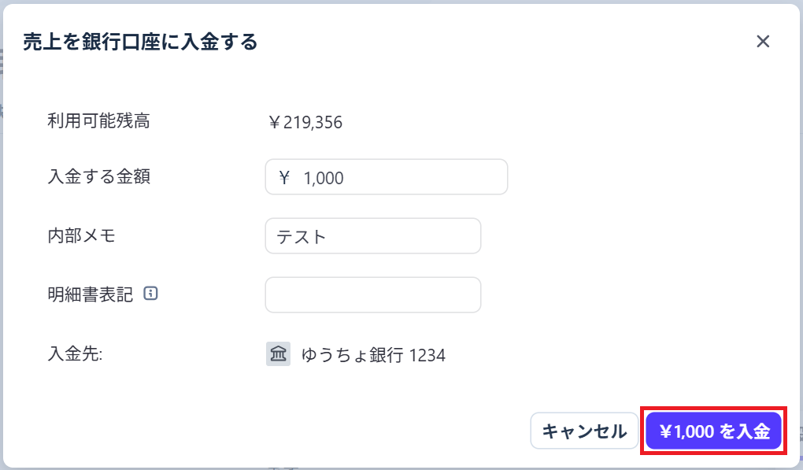
Task: Close the payout dialog with the X icon
Action: [762, 42]
